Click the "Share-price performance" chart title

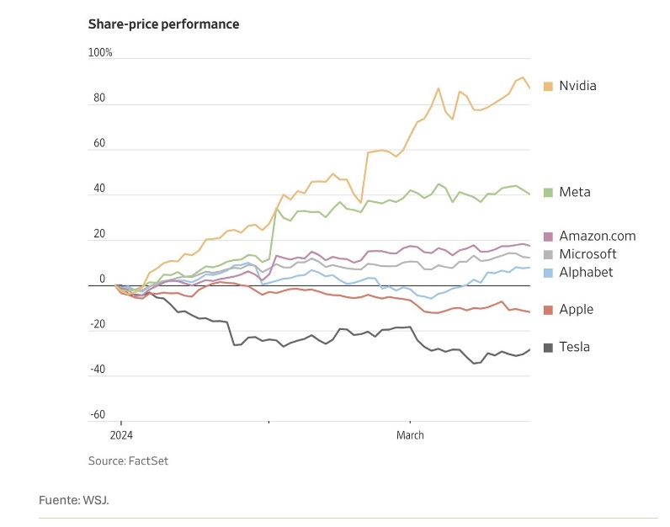coord(163,24)
